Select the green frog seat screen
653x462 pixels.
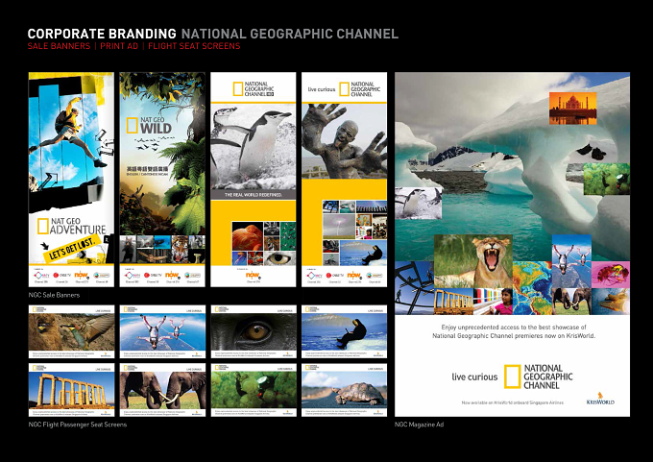(x=254, y=390)
